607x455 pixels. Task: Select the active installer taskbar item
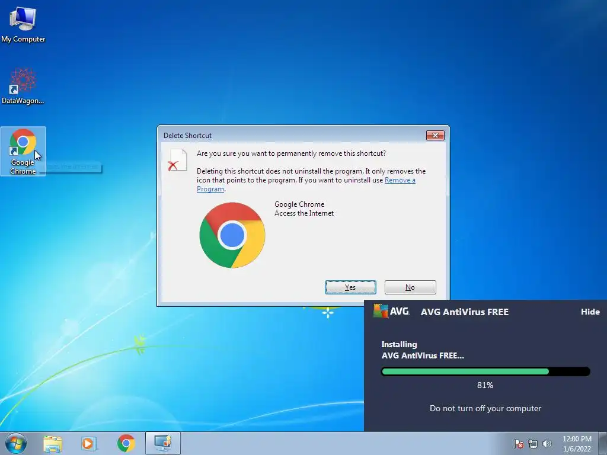click(163, 443)
